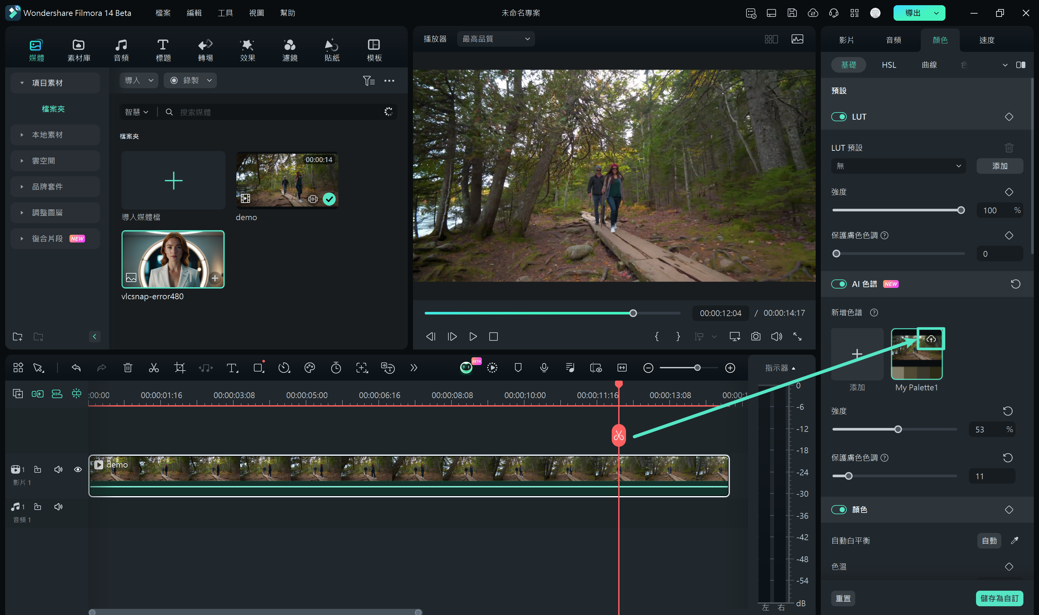Open more timeline tools chevron
Viewport: 1039px width, 615px height.
click(x=414, y=368)
